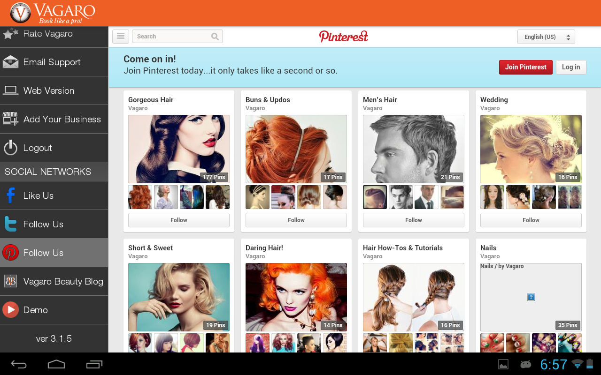
Task: Open Men's Hair cover image
Action: click(414, 149)
